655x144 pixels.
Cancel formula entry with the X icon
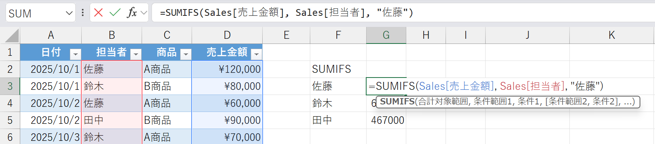[x=98, y=13]
